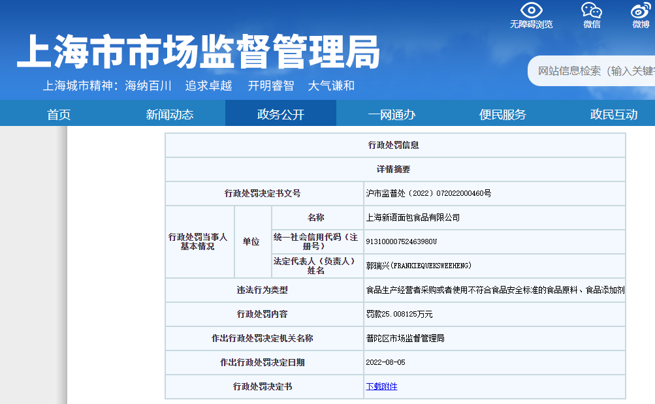Select the 政务公开 navigation tab
Image resolution: width=655 pixels, height=404 pixels.
point(281,115)
